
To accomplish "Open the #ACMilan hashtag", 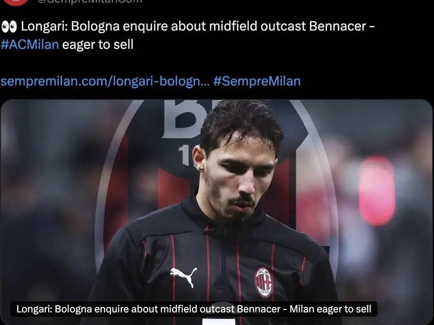I will point(30,44).
